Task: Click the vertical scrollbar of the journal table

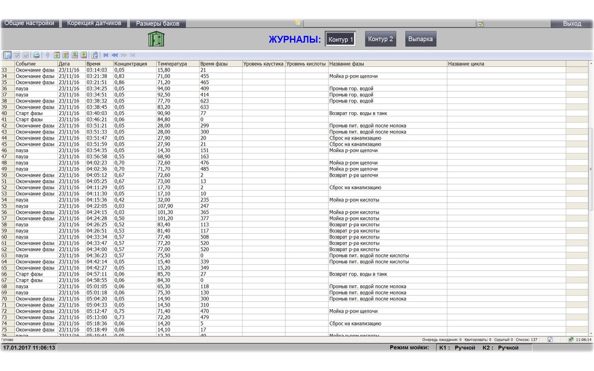Action: (x=591, y=169)
